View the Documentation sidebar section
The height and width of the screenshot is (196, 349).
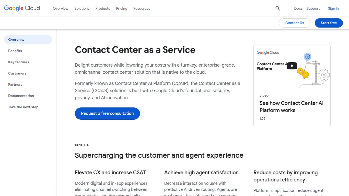point(21,96)
